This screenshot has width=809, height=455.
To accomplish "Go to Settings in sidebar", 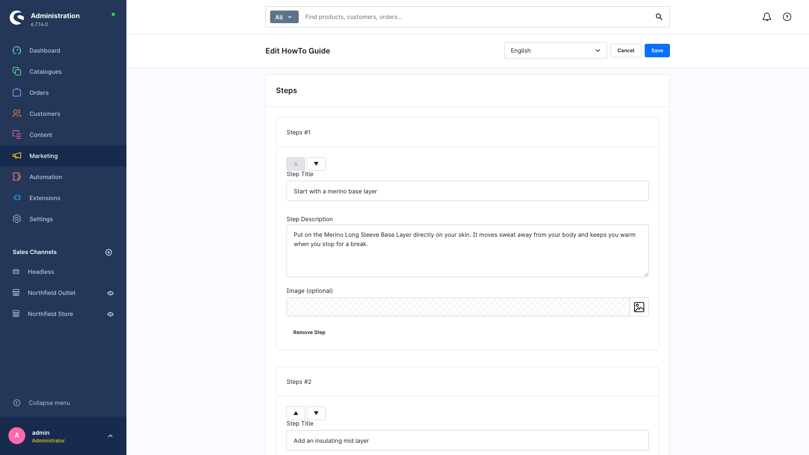I will 41,219.
